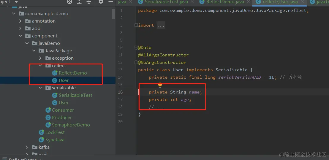Click the locate current file crosshair icon
This screenshot has height=160, width=329.
point(69,2)
